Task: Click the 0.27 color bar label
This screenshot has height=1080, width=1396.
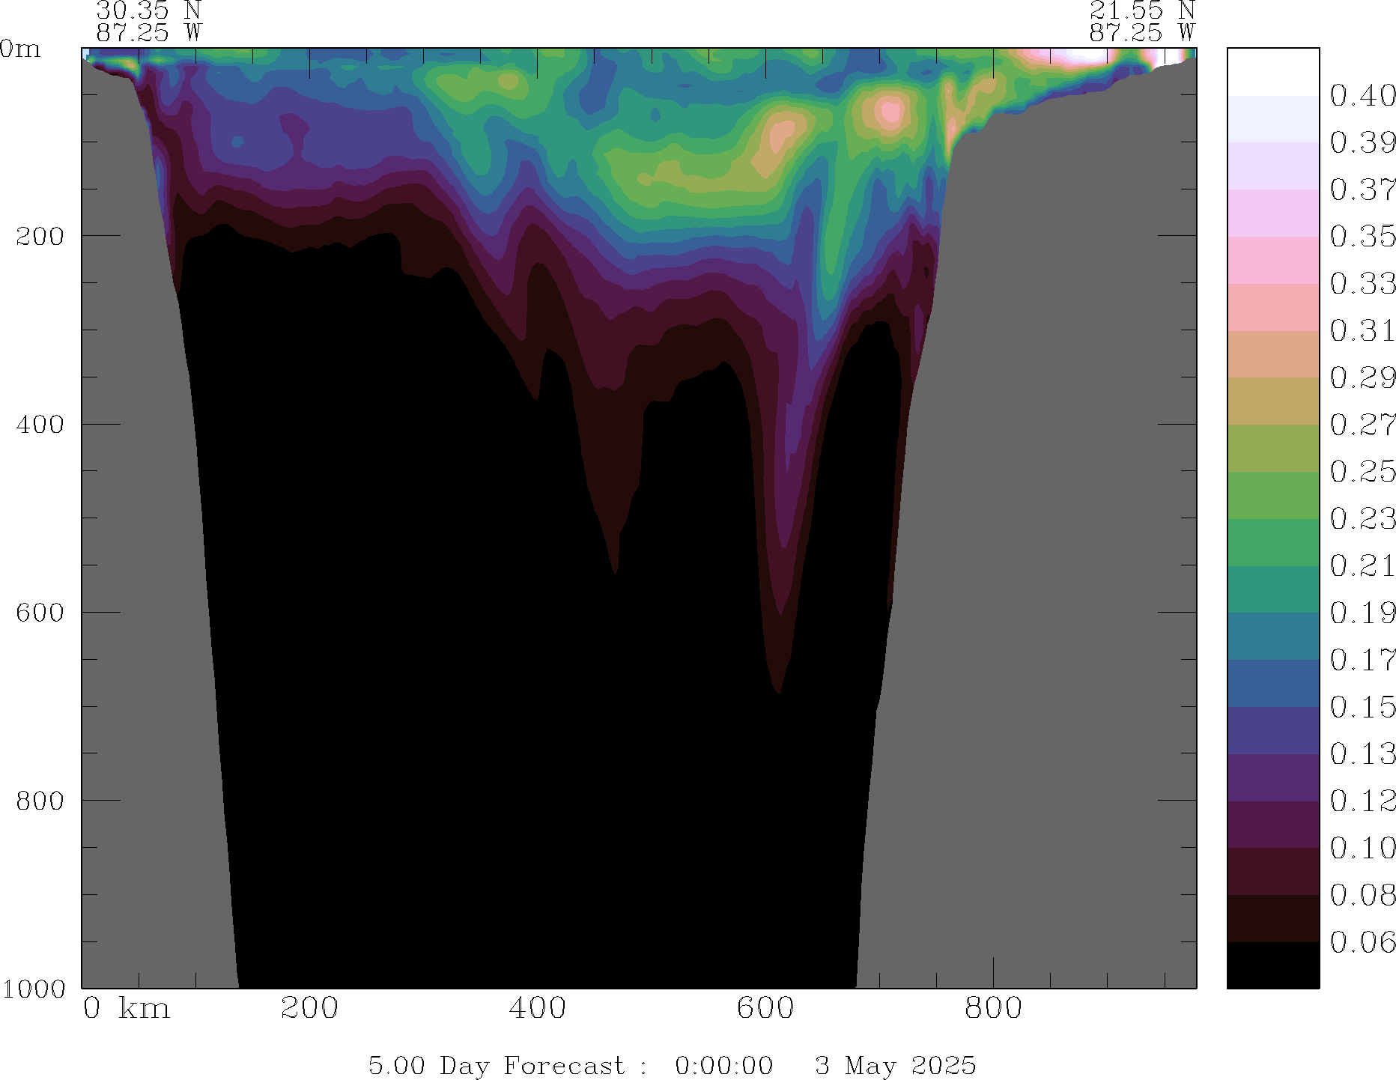Action: click(x=1362, y=425)
